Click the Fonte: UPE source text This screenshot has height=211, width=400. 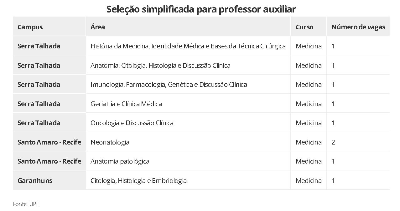[26, 204]
